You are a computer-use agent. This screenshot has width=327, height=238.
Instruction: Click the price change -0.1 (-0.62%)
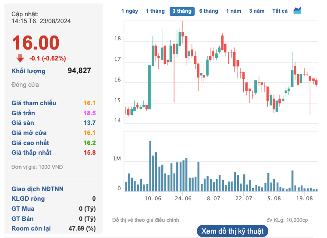pyautogui.click(x=48, y=58)
